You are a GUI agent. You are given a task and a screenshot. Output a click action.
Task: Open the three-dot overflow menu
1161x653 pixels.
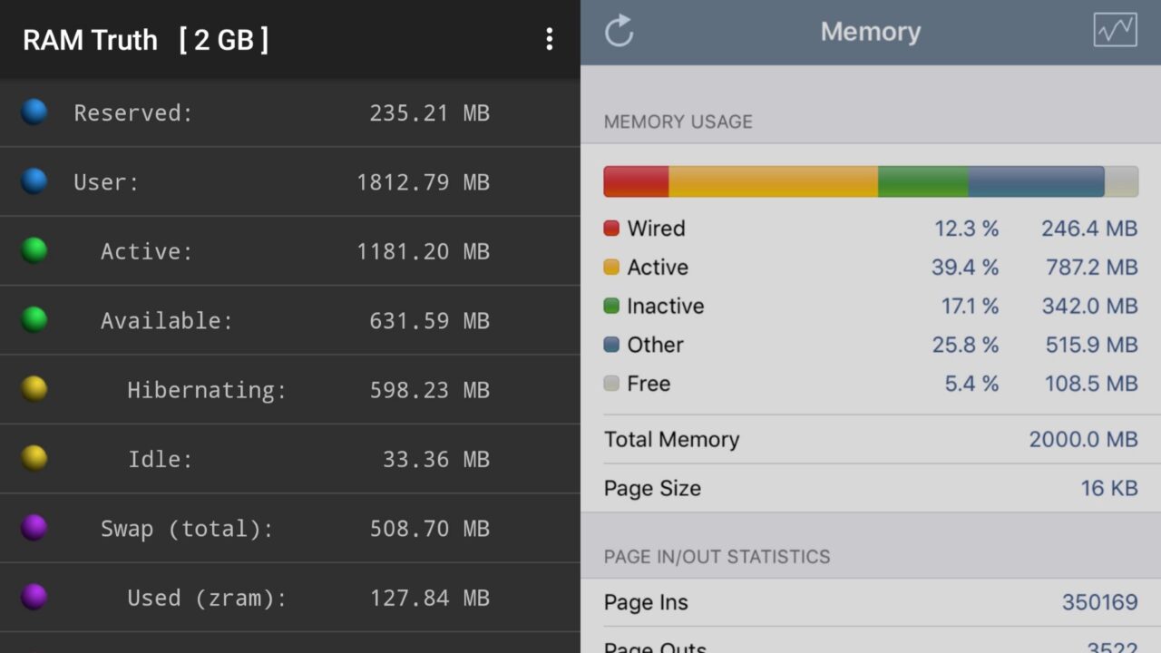coord(549,39)
